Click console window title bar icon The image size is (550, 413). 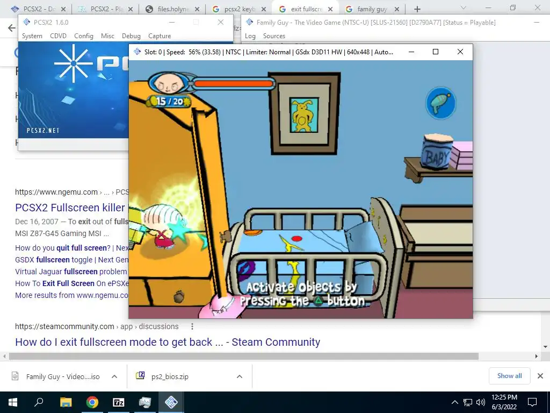click(249, 22)
